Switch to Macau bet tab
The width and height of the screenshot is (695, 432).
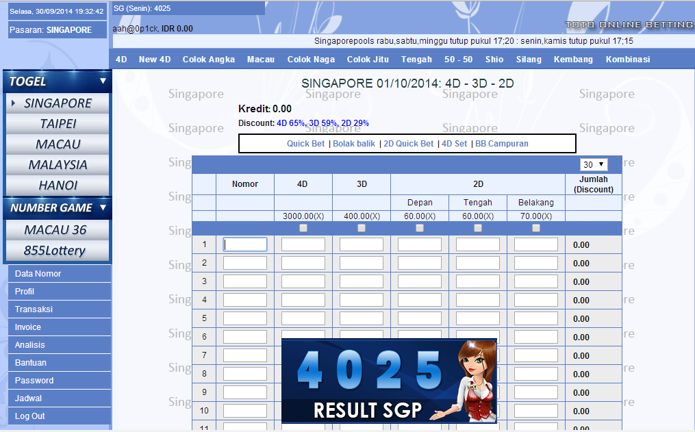tap(261, 60)
